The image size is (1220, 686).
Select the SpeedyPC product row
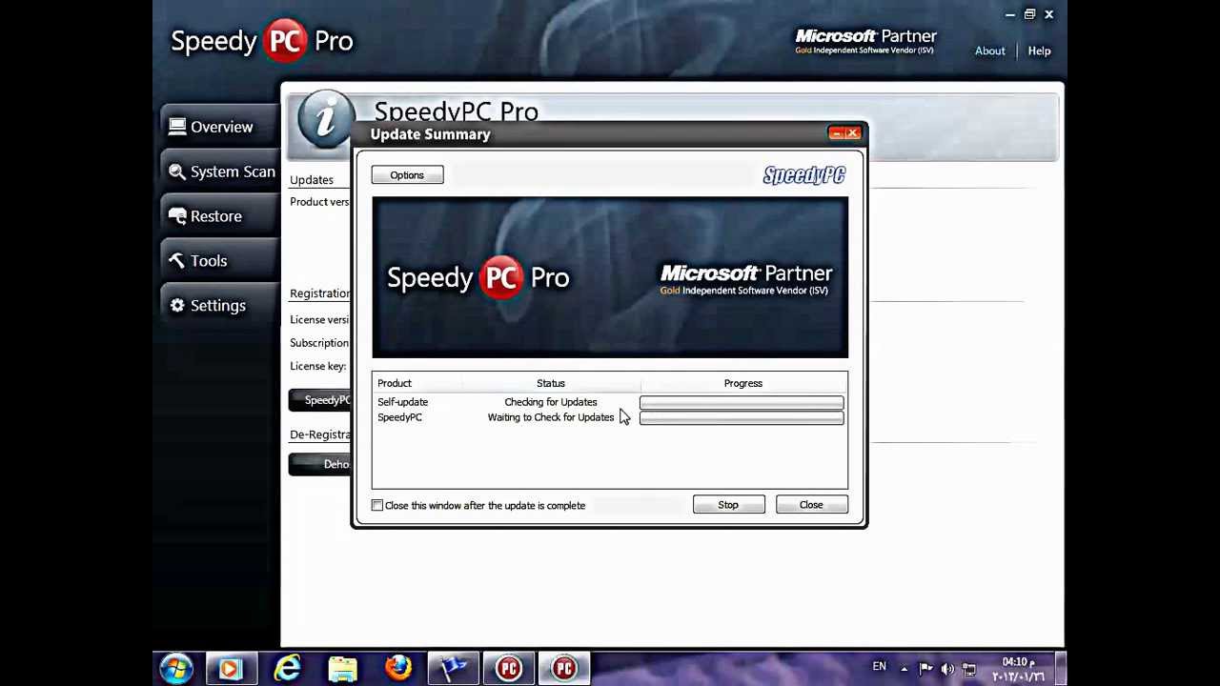610,417
